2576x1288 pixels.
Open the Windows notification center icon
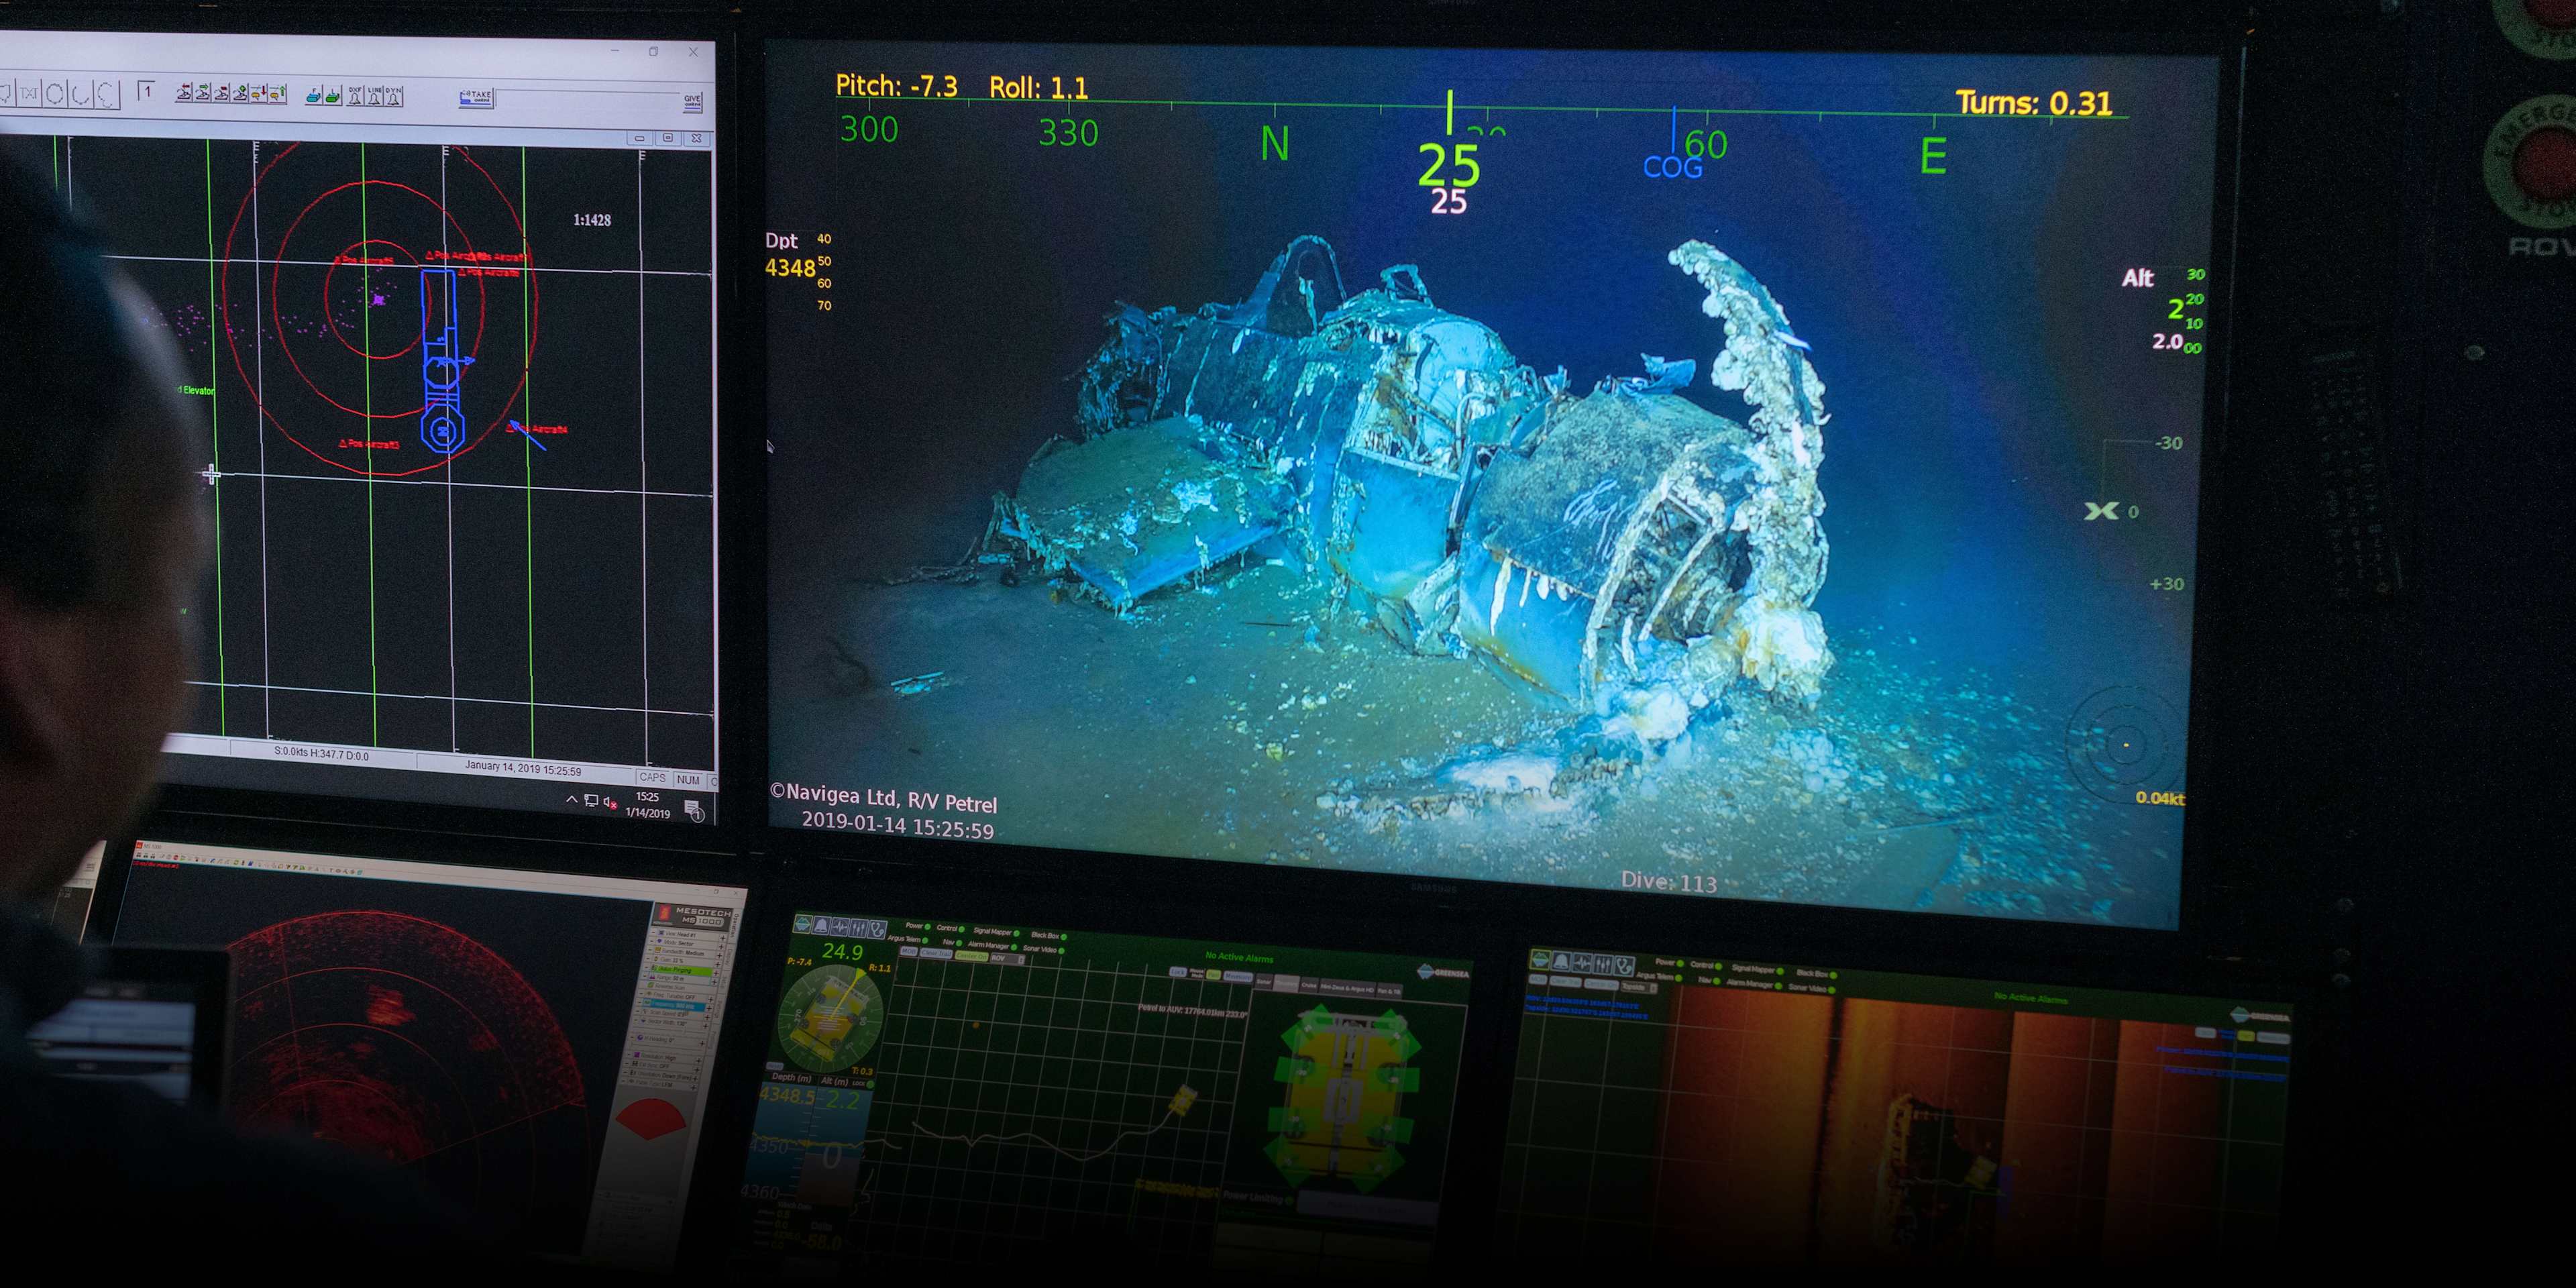pos(694,811)
